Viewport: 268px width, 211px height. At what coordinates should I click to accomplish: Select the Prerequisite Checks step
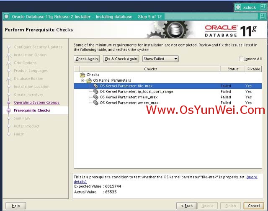pos(32,111)
